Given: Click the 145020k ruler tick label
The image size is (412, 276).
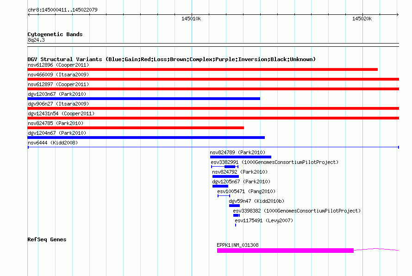Looking at the screenshot, I should pyautogui.click(x=362, y=19).
